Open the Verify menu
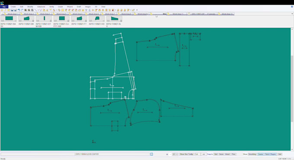294x160 pixels. pyautogui.click(x=51, y=7)
